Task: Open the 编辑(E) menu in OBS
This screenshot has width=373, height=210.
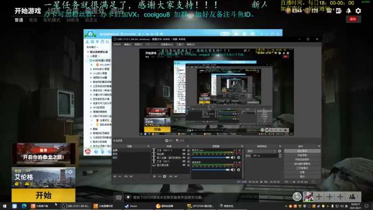Action: [127, 44]
